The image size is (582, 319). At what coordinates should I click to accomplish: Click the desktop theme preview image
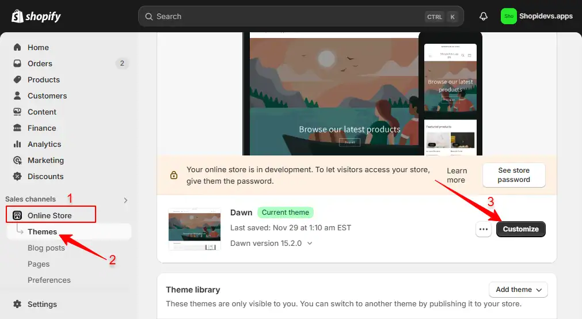point(334,94)
